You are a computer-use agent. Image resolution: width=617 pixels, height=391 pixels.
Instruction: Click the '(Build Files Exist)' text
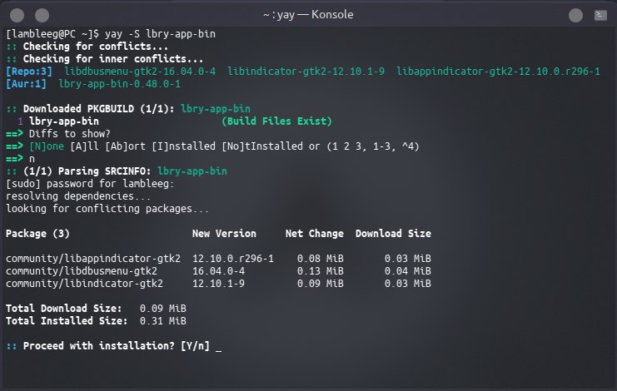(276, 121)
